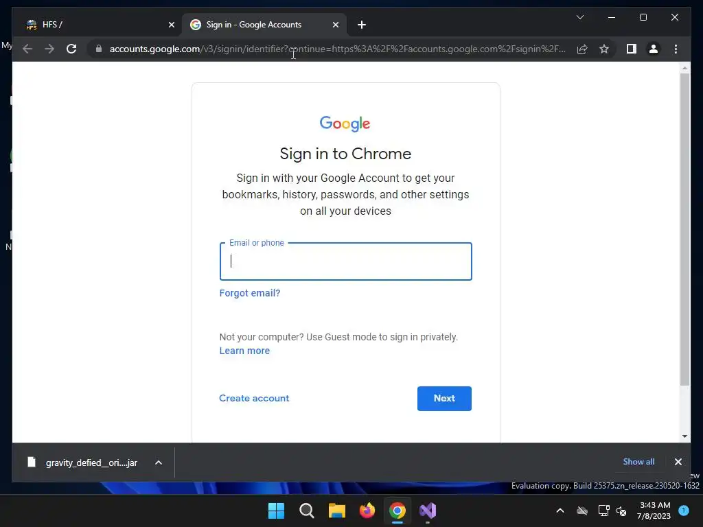Click the scrollbar up arrow

click(x=684, y=68)
